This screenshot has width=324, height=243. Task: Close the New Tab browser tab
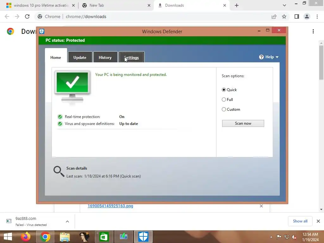[149, 5]
